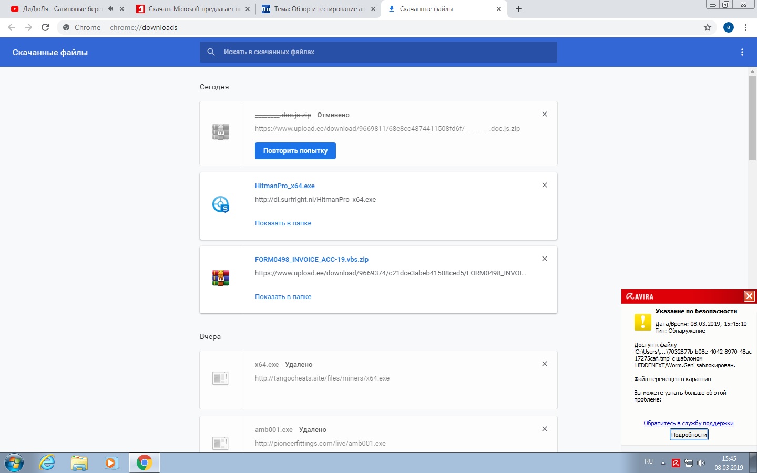Viewport: 757px width, 473px height.
Task: Show FORM0498_INVOICE_ACC-19.vbs.zip in folder
Action: tap(283, 297)
